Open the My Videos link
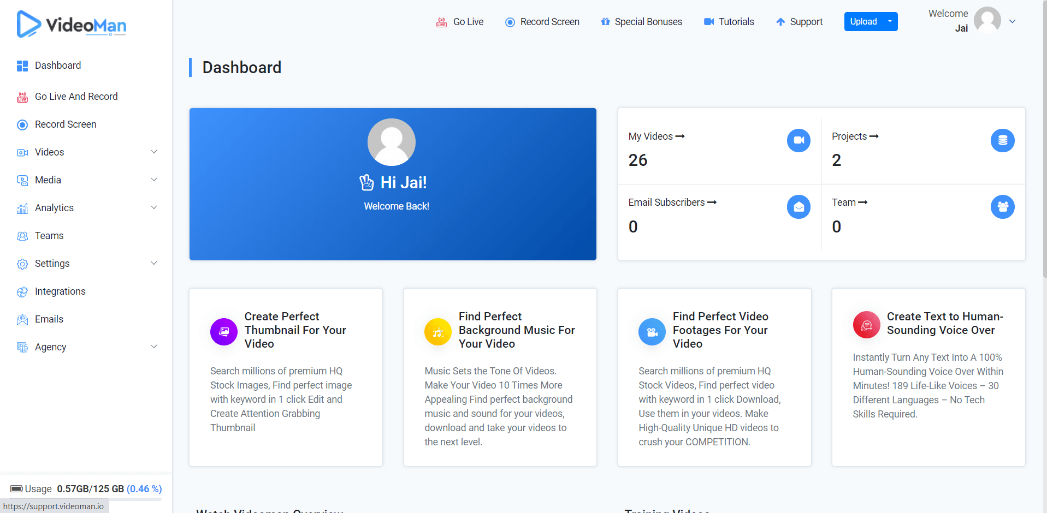The image size is (1047, 513). tap(656, 136)
